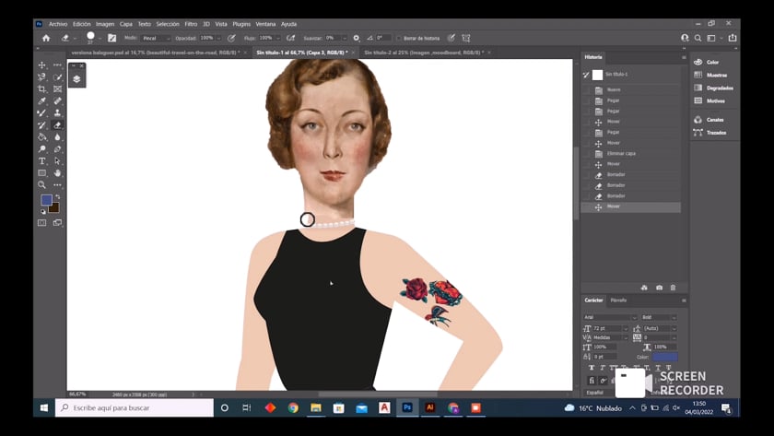The width and height of the screenshot is (774, 436).
Task: Select the Brush tool
Action: pyautogui.click(x=42, y=113)
